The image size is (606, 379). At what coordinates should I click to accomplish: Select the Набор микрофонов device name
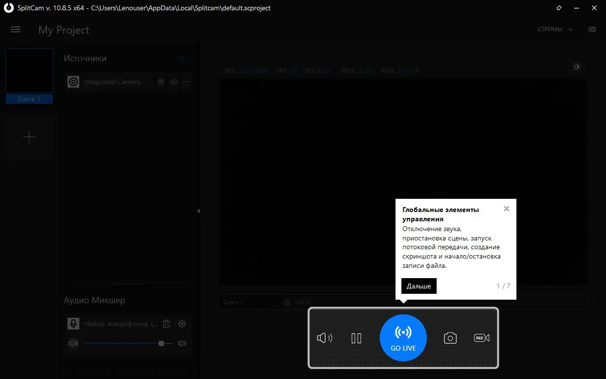click(x=121, y=324)
